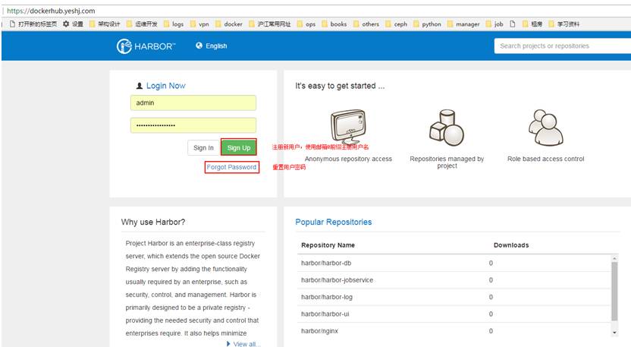Click the admin username field
Image resolution: width=631 pixels, height=347 pixels.
(x=193, y=103)
